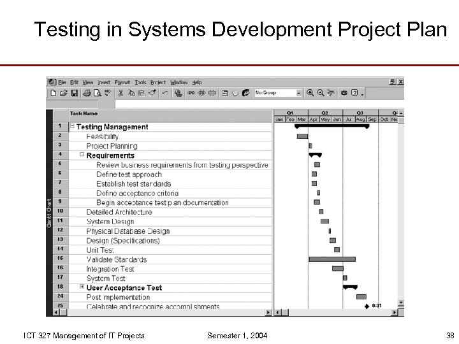Select the Feasibility Gantt bar
Image resolution: width=459 pixels, height=344 pixels.
[302, 136]
